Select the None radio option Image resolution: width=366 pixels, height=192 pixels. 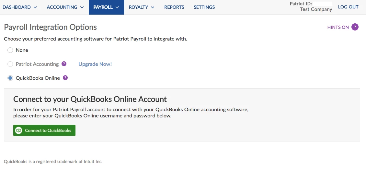click(10, 50)
